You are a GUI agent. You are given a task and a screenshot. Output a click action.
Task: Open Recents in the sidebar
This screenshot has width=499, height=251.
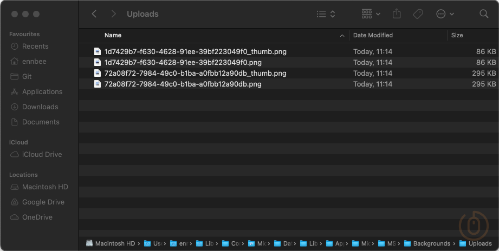point(35,47)
